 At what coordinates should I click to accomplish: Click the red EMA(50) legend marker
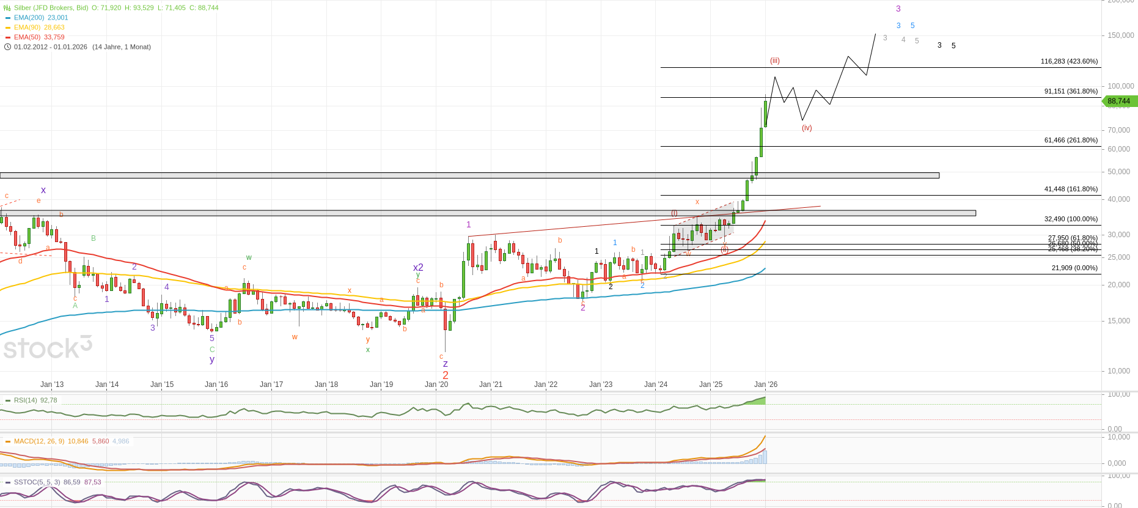coord(8,38)
